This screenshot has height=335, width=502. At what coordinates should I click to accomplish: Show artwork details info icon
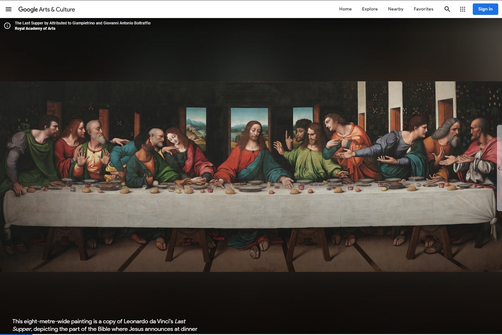coord(7,26)
